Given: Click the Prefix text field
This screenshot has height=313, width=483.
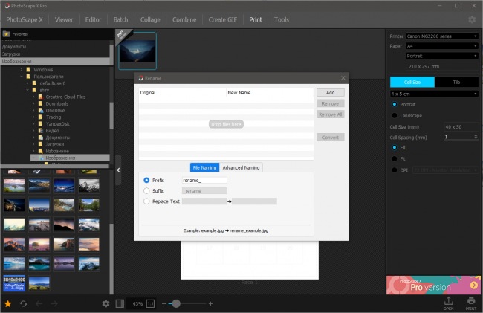Looking at the screenshot, I should pyautogui.click(x=204, y=180).
